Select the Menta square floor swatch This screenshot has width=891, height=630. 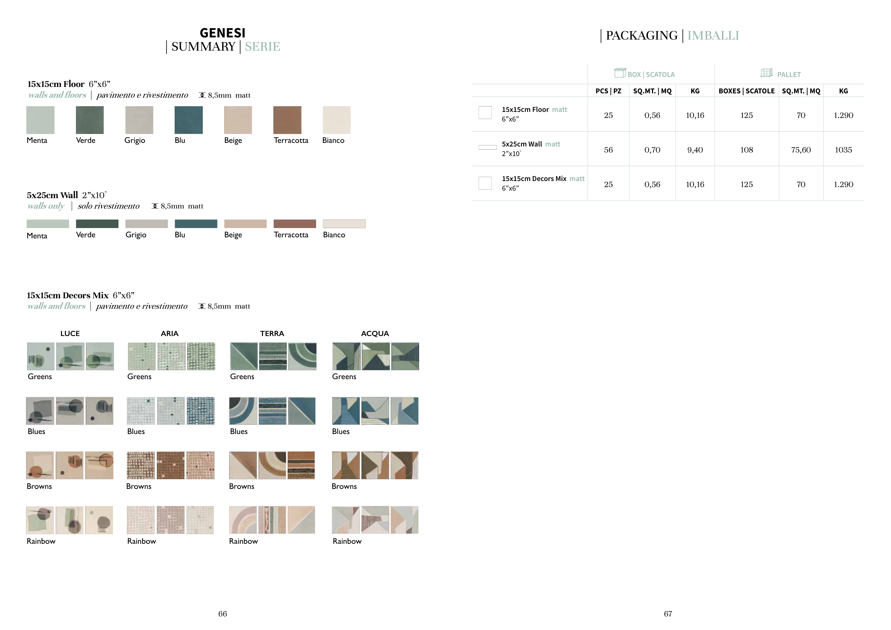point(40,120)
